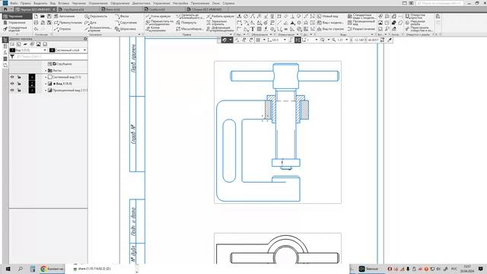The image size is (487, 274).
Task: Click the save document icon
Action: pyautogui.click(x=49, y=16)
